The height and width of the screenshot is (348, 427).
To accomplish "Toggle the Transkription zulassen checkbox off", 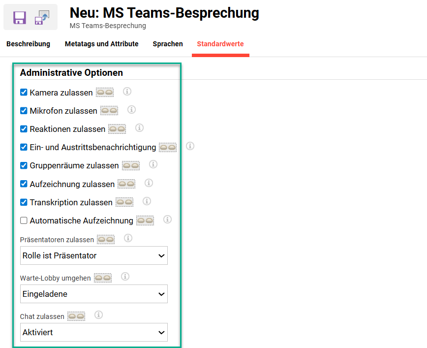I will [x=23, y=202].
